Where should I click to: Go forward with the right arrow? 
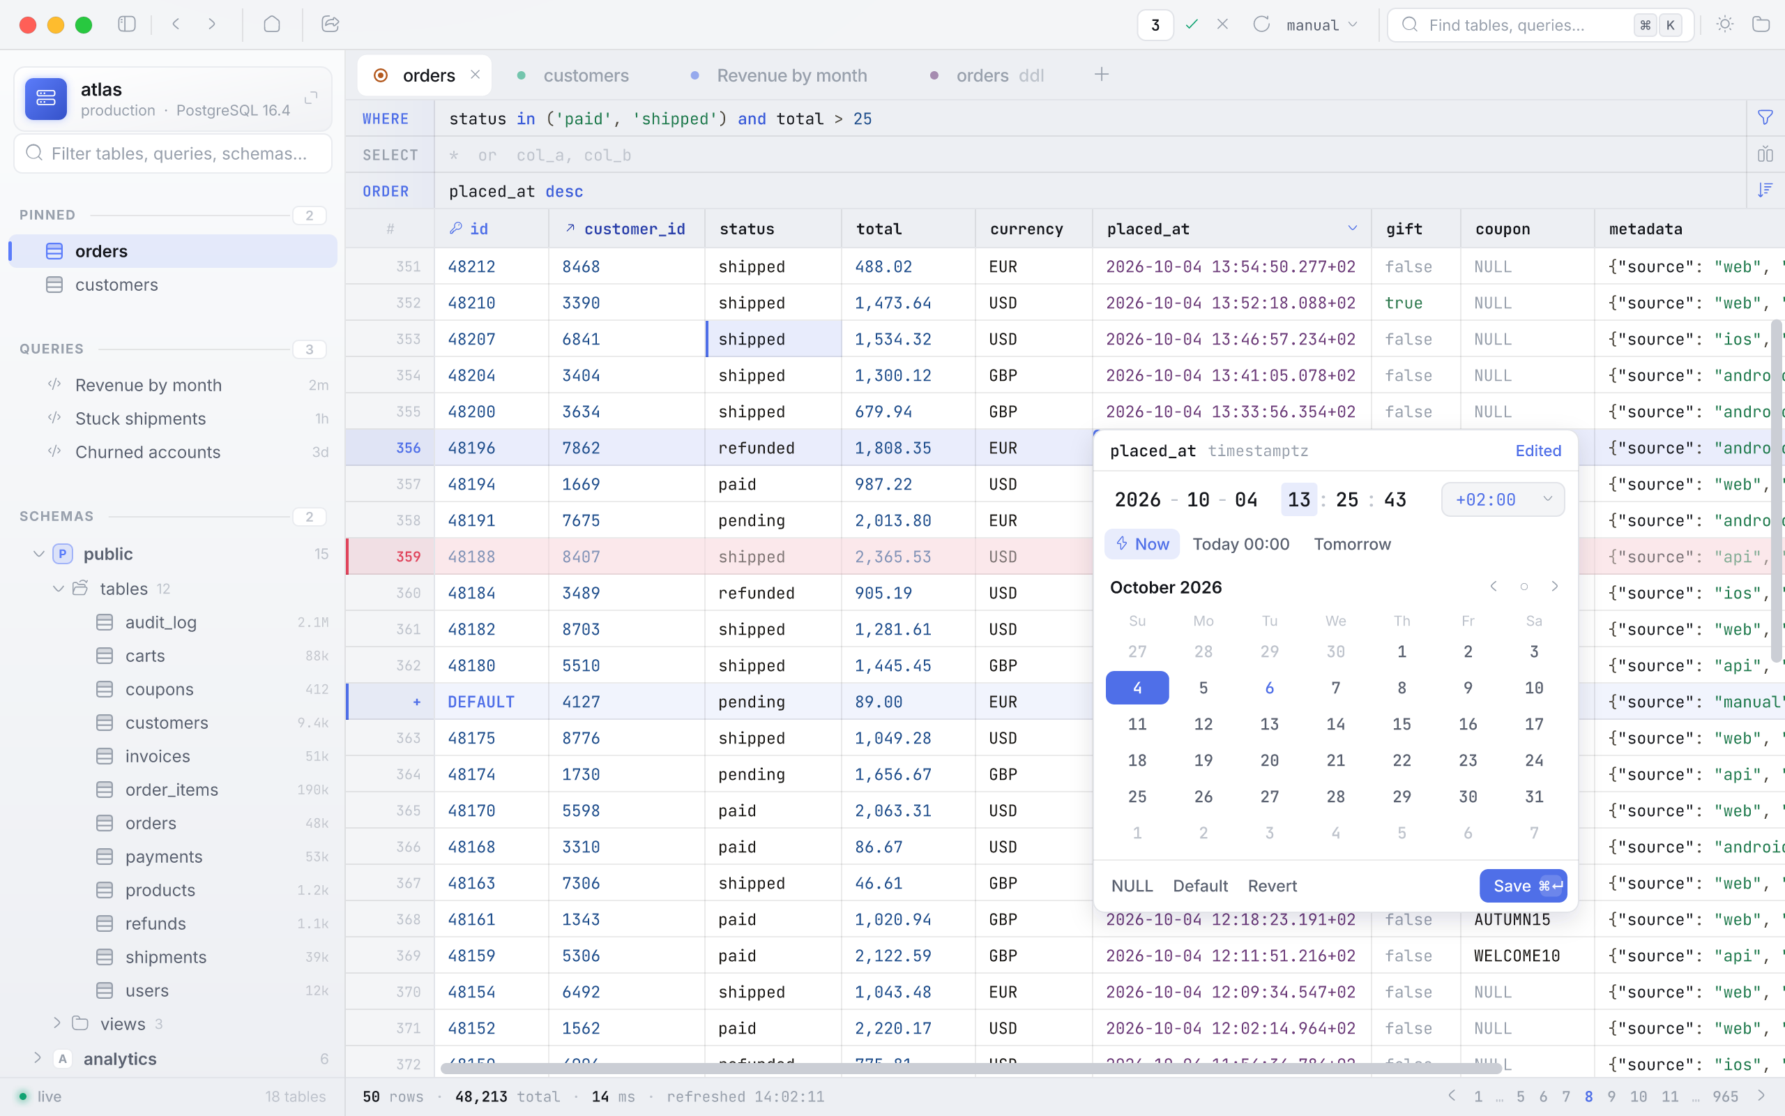coord(212,24)
